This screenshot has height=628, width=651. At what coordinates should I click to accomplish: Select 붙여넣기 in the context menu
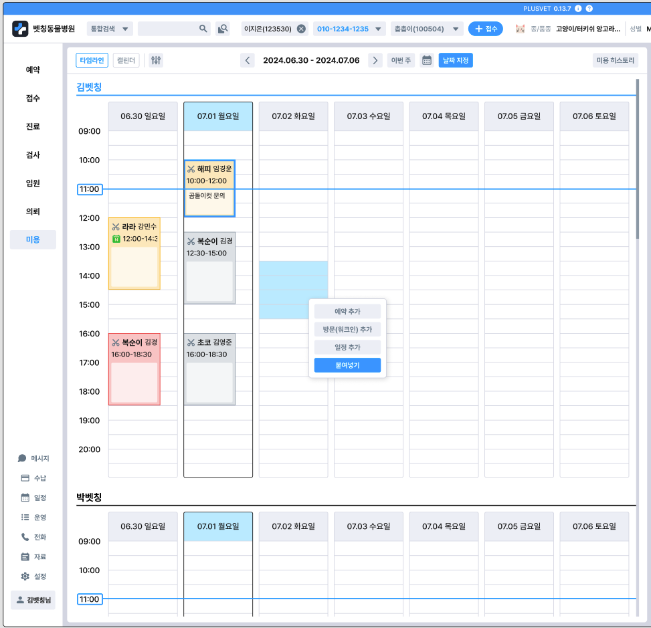[x=347, y=365]
